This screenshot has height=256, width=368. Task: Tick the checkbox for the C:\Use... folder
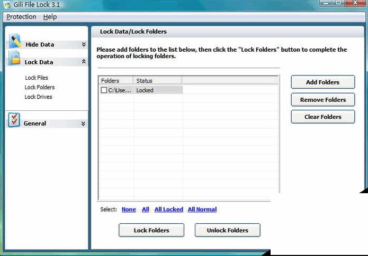(x=104, y=90)
